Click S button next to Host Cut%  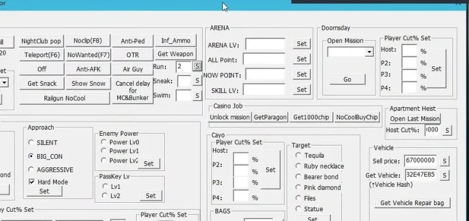[x=447, y=130]
